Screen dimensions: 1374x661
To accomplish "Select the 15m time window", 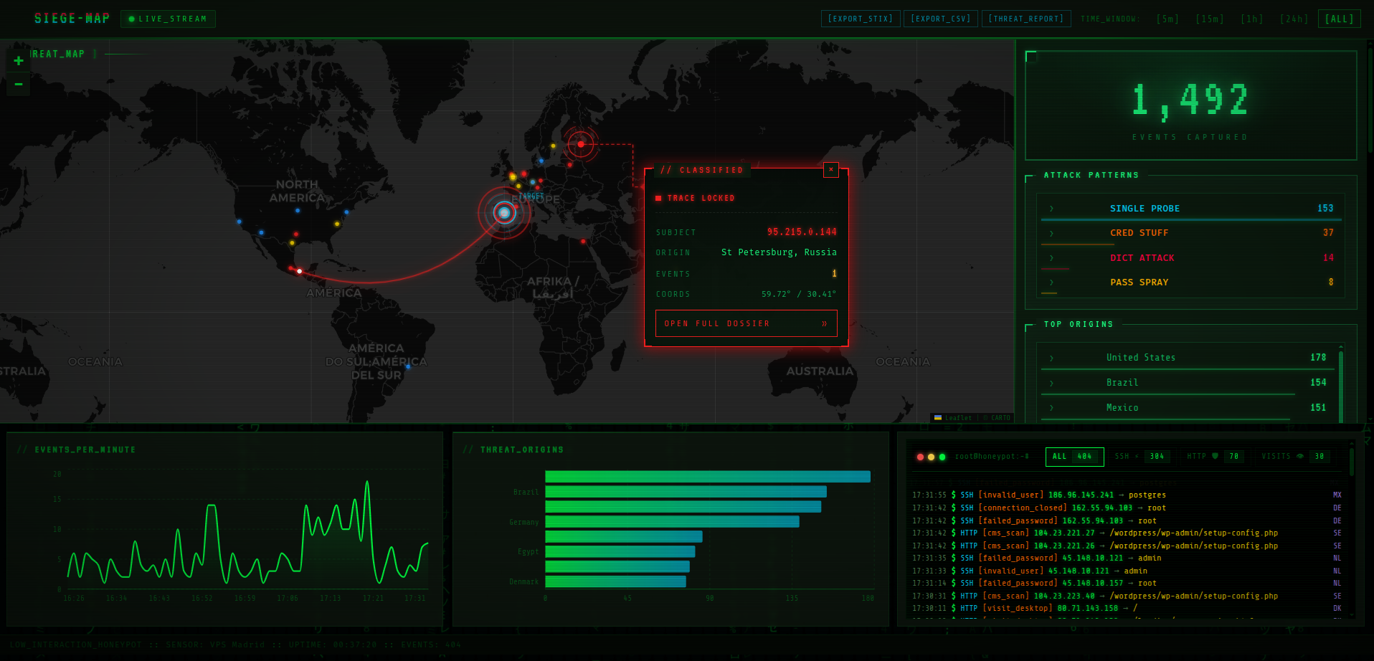I will 1210,19.
